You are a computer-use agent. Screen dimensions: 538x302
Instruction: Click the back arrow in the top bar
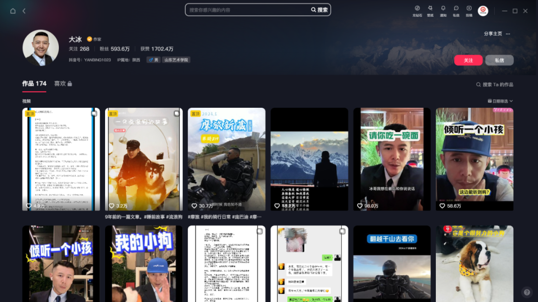click(24, 11)
